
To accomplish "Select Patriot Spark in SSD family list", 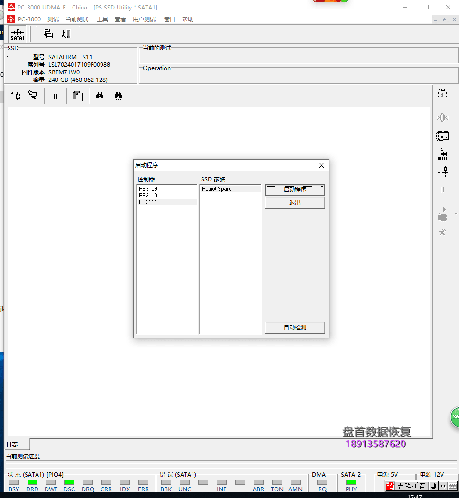I will (230, 189).
